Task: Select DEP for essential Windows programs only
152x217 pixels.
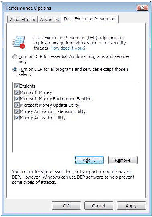Action: [x=15, y=57]
